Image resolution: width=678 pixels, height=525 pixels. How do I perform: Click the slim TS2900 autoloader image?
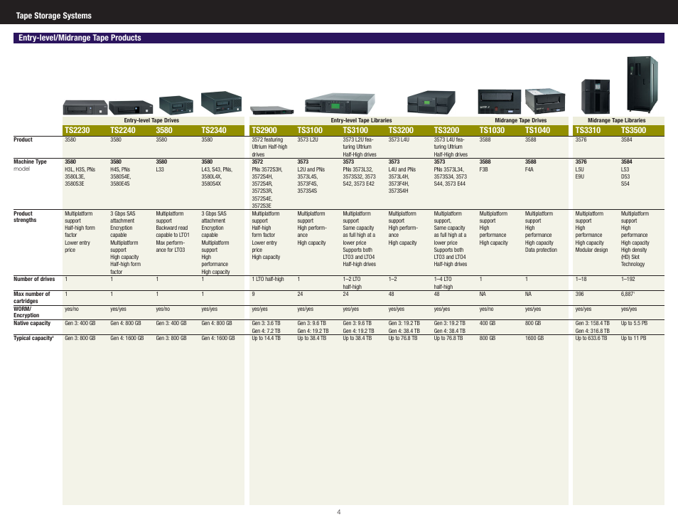pos(271,110)
